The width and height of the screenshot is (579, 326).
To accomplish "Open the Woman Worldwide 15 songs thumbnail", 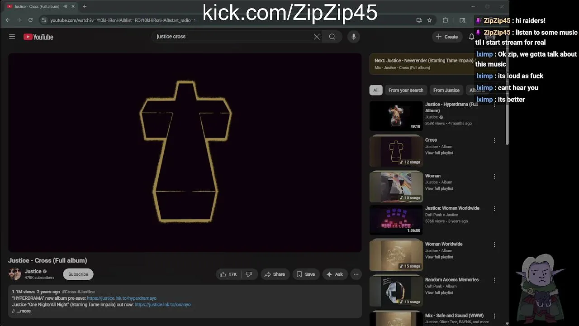I will coord(396,255).
